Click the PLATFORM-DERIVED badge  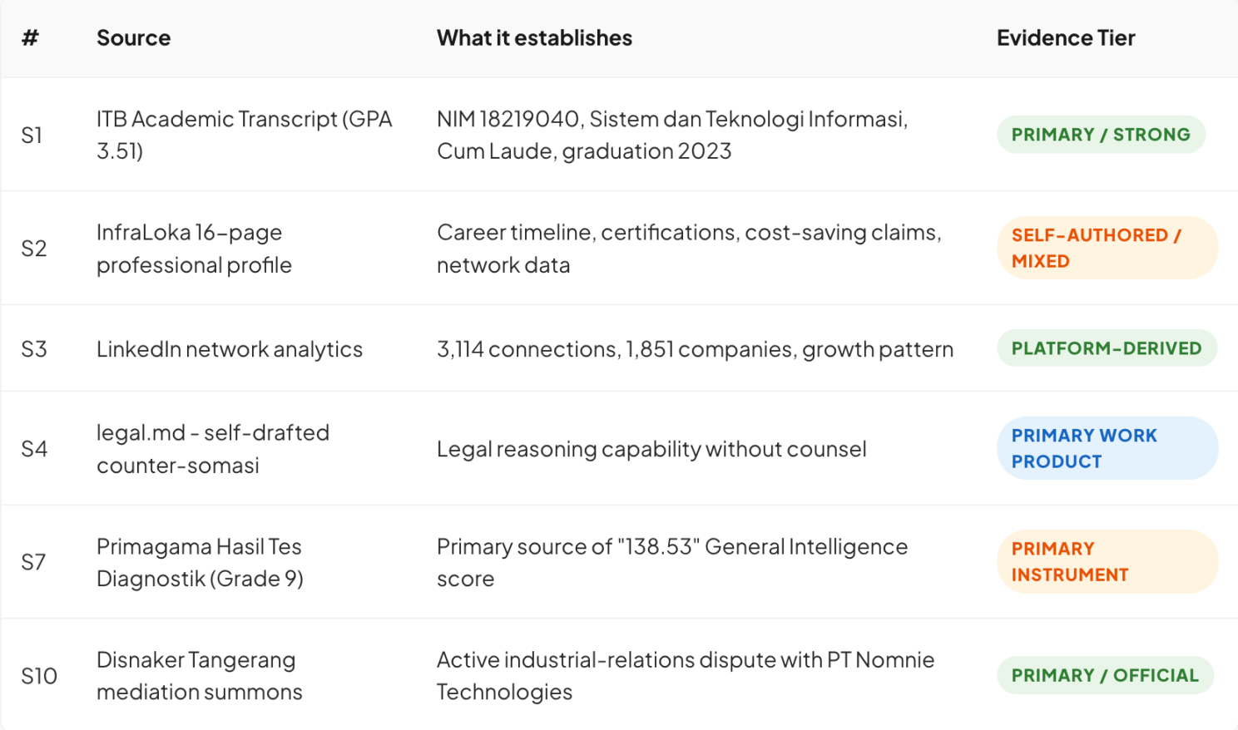point(1107,348)
